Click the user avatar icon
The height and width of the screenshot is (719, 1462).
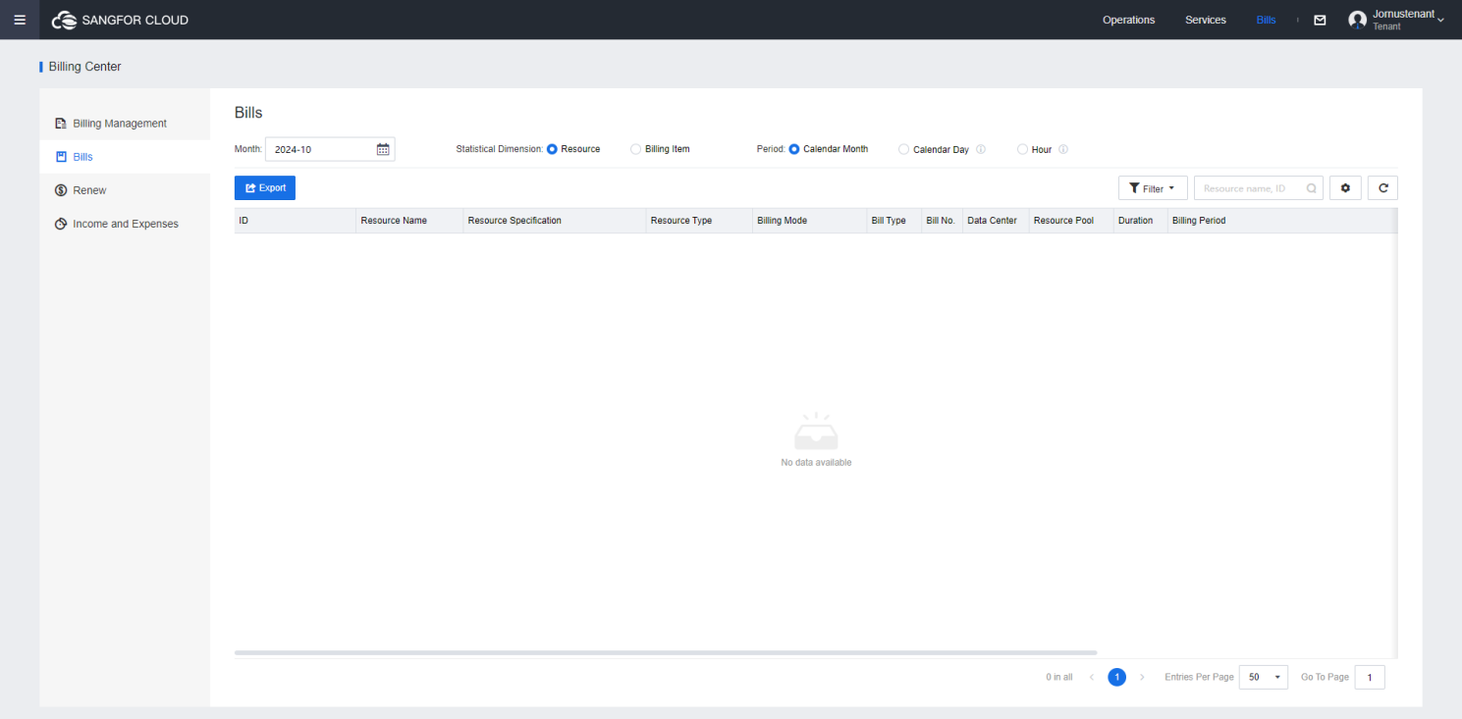[x=1358, y=20]
